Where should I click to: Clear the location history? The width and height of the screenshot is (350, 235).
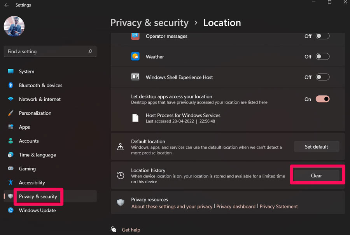(317, 175)
